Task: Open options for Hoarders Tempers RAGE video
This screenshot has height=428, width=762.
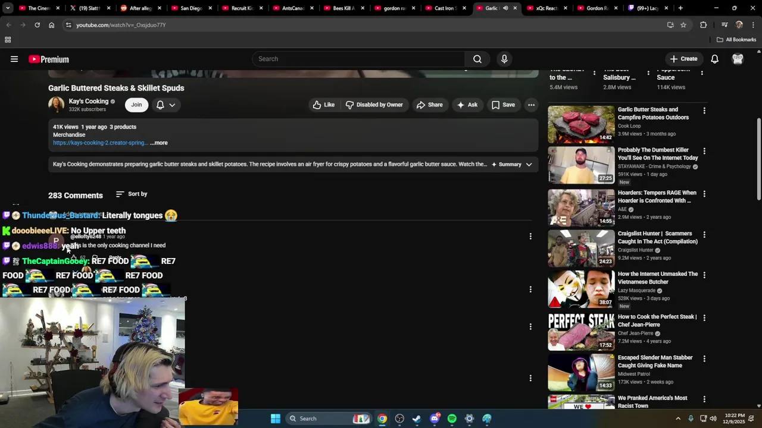Action: [x=704, y=194]
